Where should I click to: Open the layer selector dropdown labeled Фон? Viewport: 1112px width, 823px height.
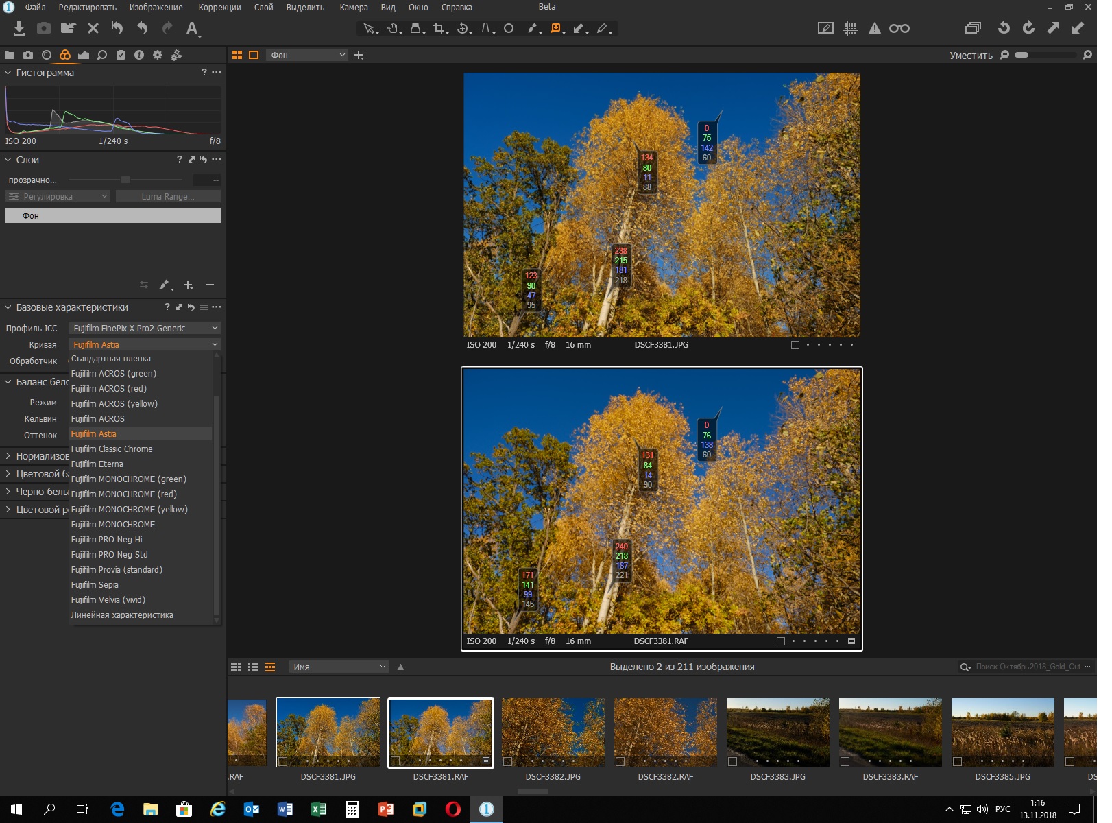[307, 55]
